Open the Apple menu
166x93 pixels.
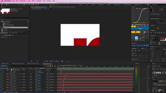tap(2, 1)
